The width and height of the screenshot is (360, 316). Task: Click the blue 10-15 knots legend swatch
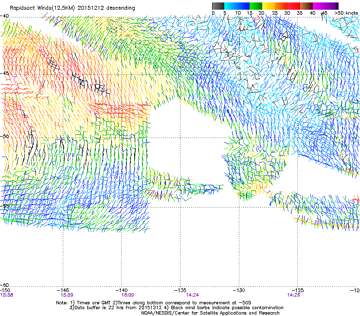pos(243,6)
